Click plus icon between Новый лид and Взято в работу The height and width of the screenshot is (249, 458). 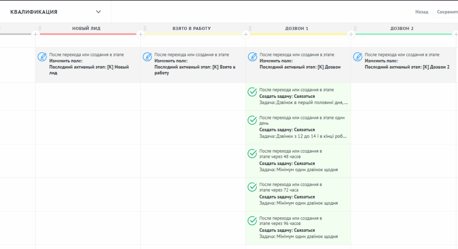pos(141,34)
